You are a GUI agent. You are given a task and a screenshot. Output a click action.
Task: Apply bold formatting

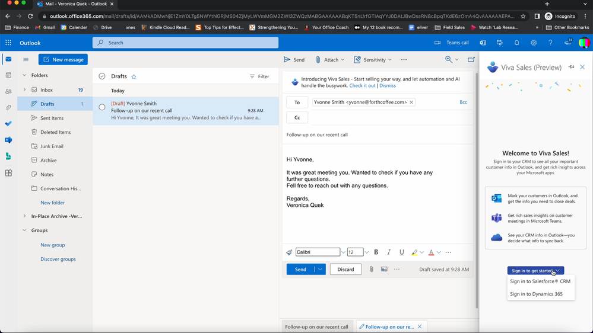(x=376, y=252)
